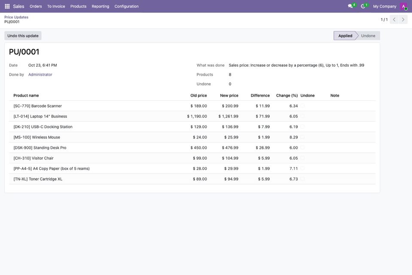
Task: Click the Note column header
Action: pos(335,96)
